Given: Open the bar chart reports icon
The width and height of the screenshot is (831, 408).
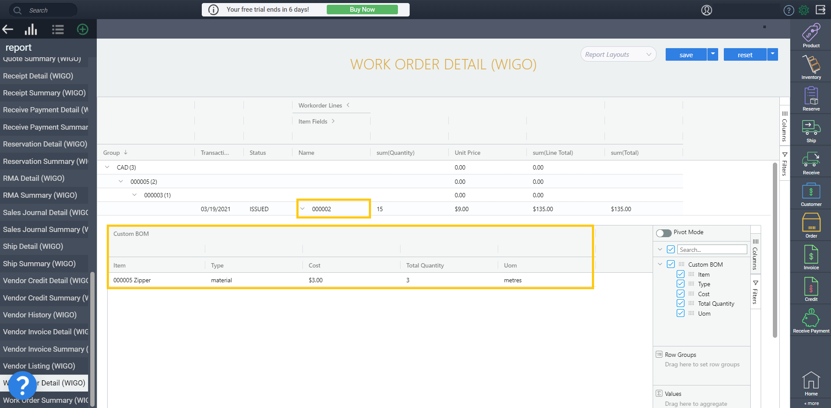Looking at the screenshot, I should (31, 29).
